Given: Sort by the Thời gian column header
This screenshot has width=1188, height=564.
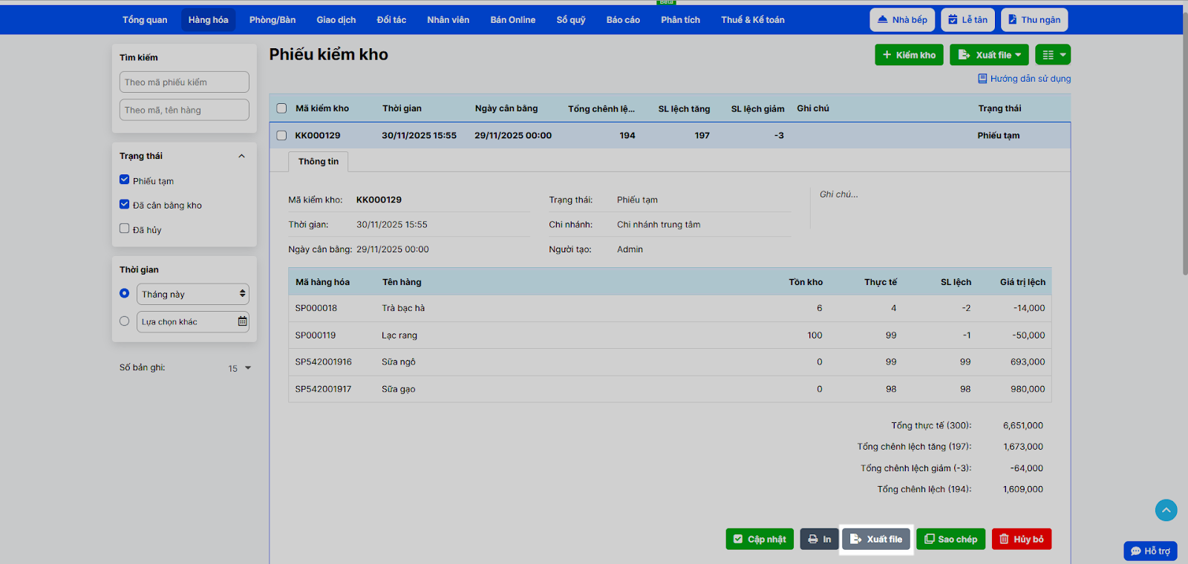Looking at the screenshot, I should pos(402,108).
